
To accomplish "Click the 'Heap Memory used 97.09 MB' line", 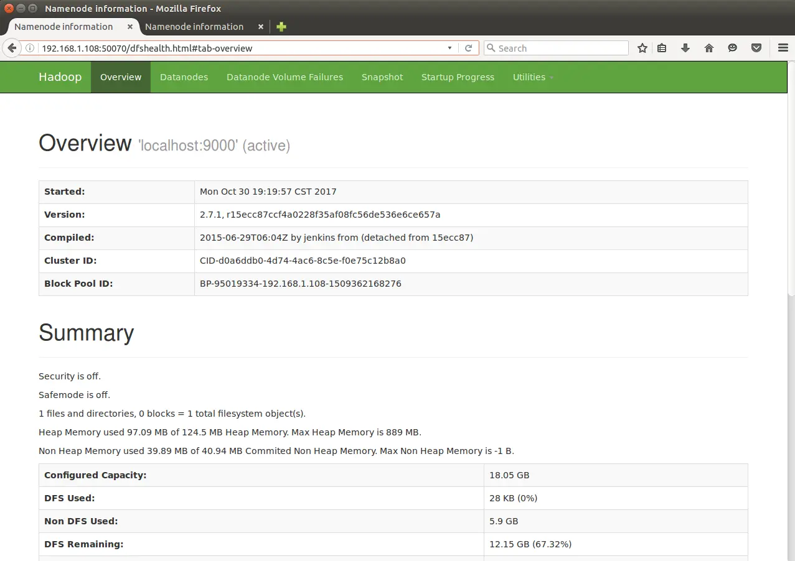I will pos(230,432).
